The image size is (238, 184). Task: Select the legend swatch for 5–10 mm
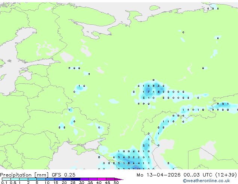41,179
